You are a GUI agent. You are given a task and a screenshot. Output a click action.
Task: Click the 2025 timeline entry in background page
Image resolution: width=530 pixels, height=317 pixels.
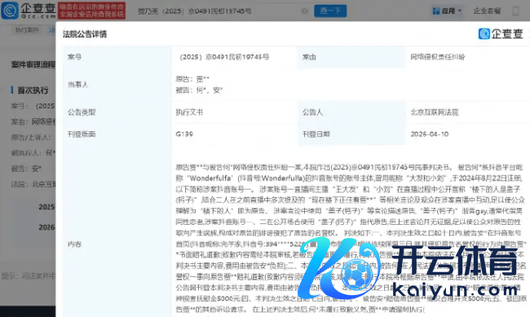click(46, 207)
